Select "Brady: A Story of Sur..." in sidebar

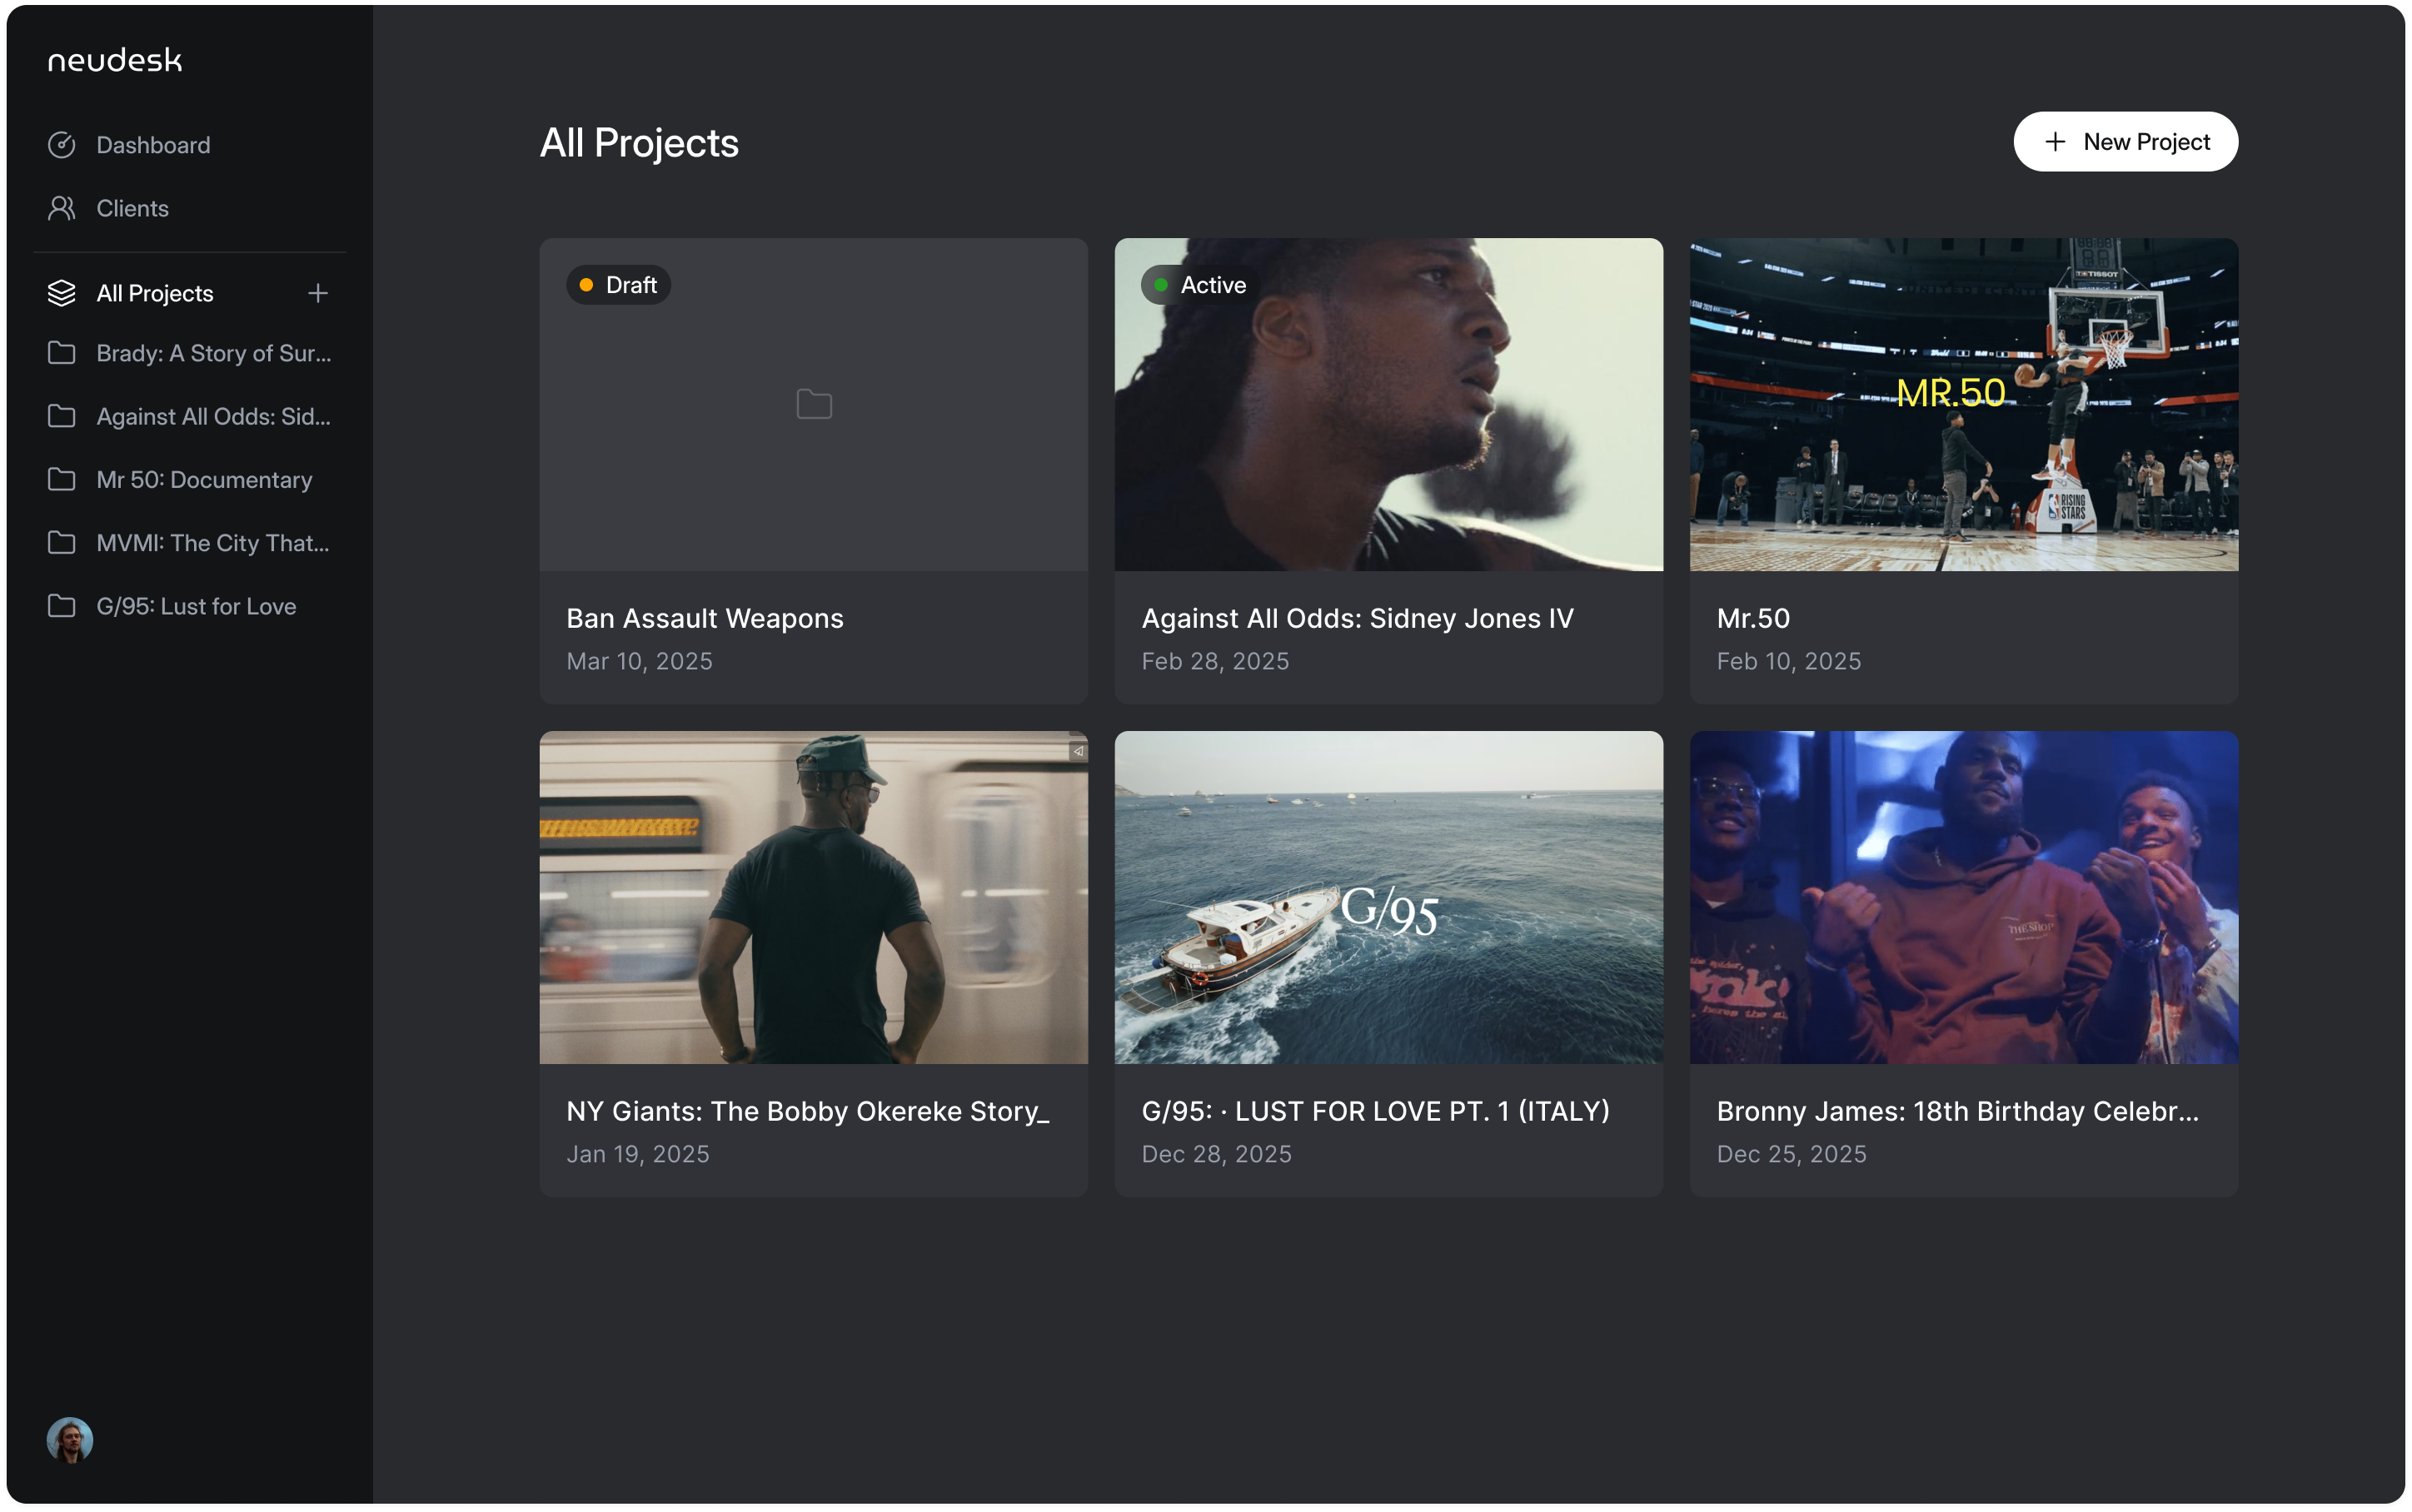(215, 353)
